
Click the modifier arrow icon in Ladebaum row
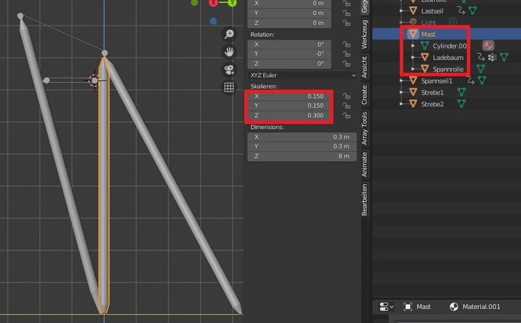(x=481, y=57)
